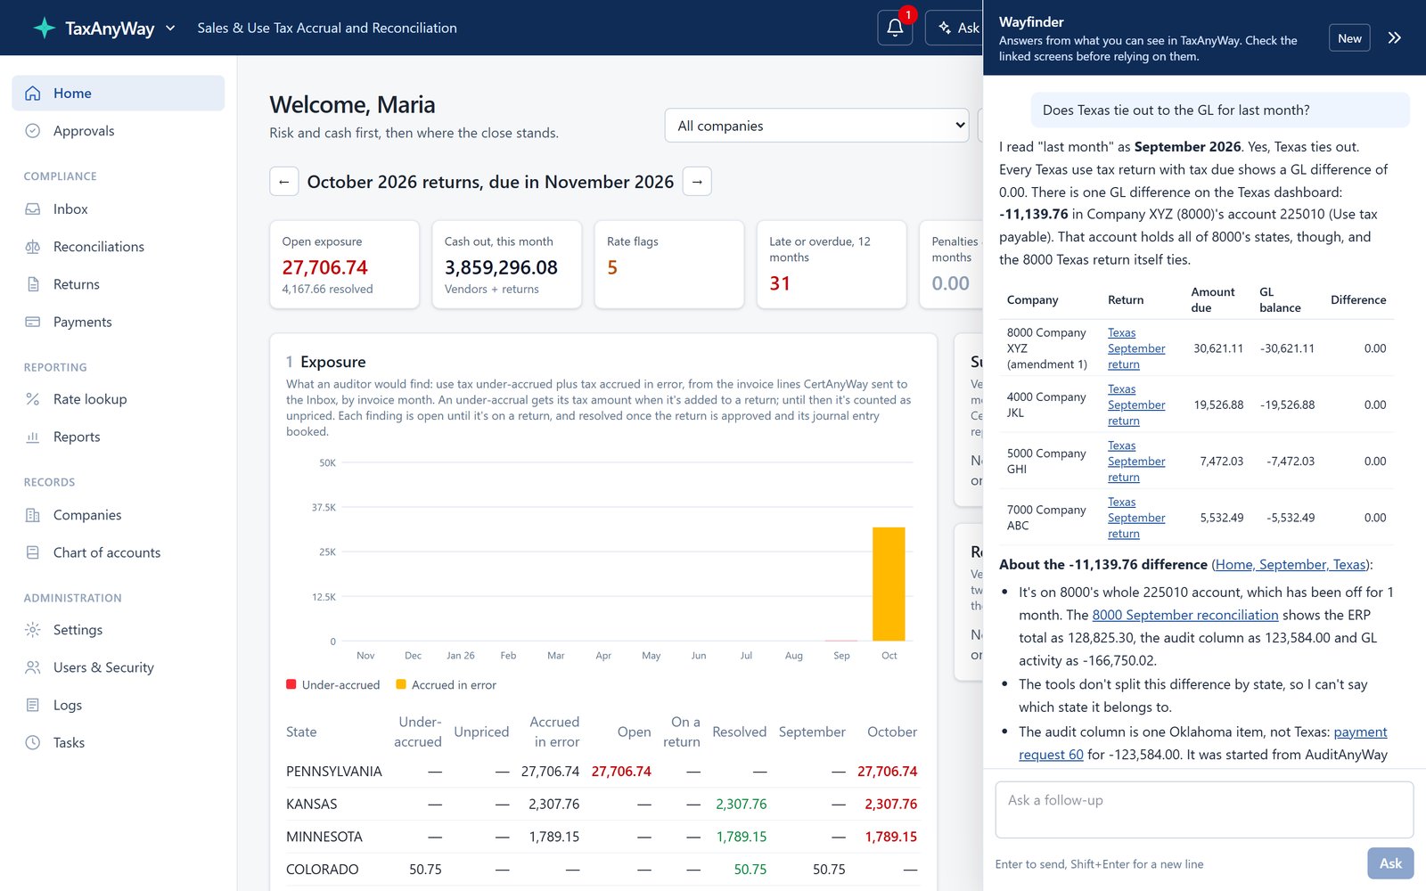The height and width of the screenshot is (891, 1426).
Task: Click the Companies building icon
Action: 33,515
